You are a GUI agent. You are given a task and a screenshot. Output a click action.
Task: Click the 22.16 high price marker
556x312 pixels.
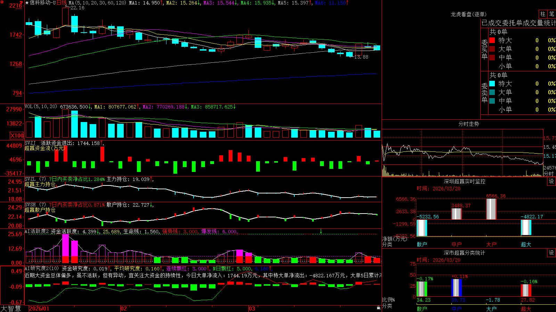(x=77, y=8)
